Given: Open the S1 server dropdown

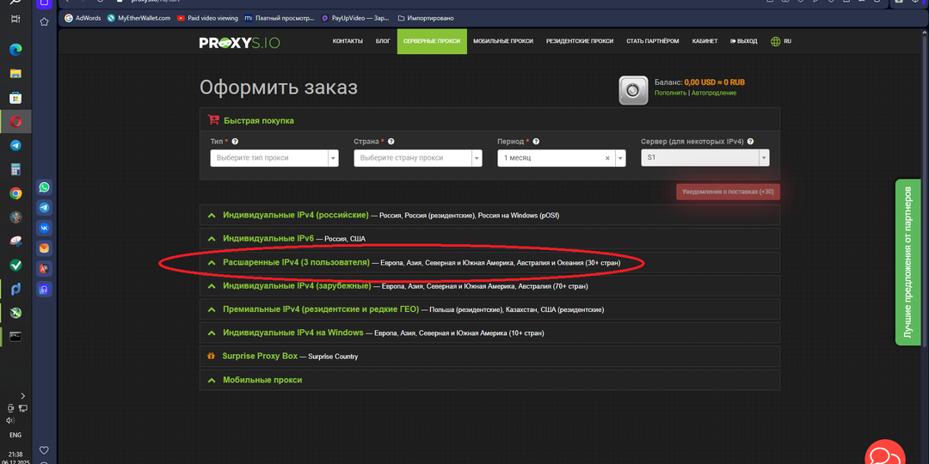Looking at the screenshot, I should [705, 158].
